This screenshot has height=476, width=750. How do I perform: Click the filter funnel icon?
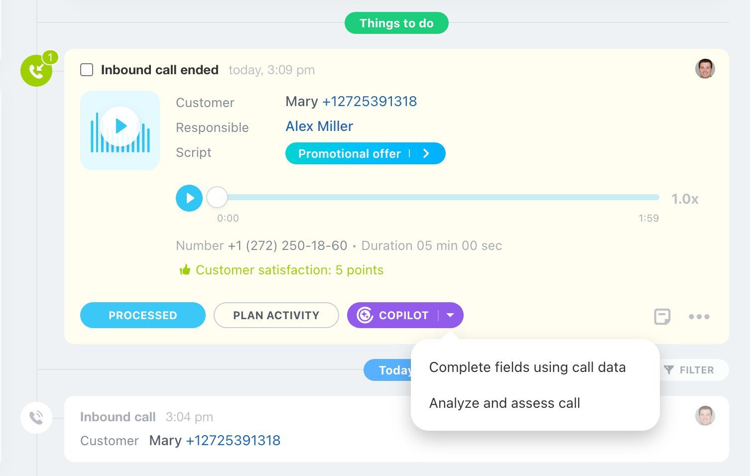[x=669, y=370]
